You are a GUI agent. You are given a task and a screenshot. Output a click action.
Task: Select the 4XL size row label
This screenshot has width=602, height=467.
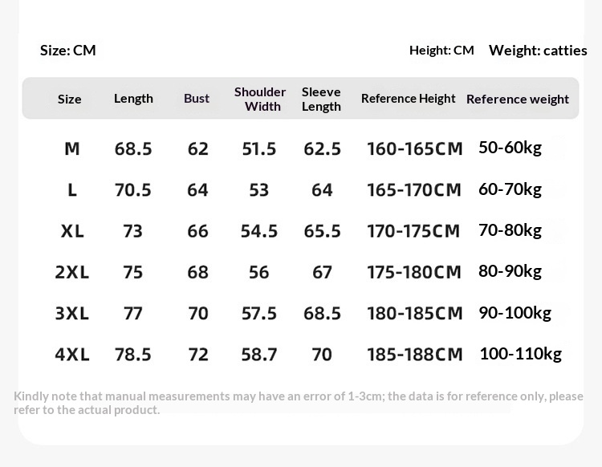[x=72, y=354]
